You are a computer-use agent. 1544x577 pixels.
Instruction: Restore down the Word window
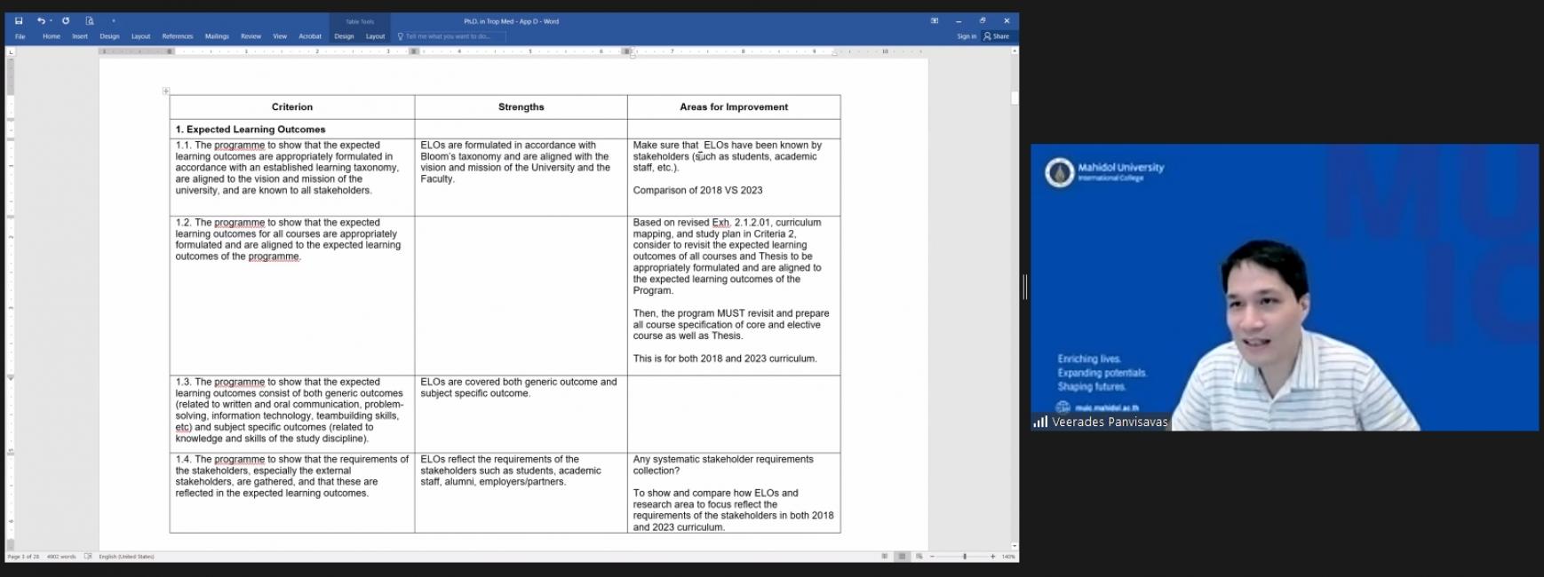coord(983,20)
